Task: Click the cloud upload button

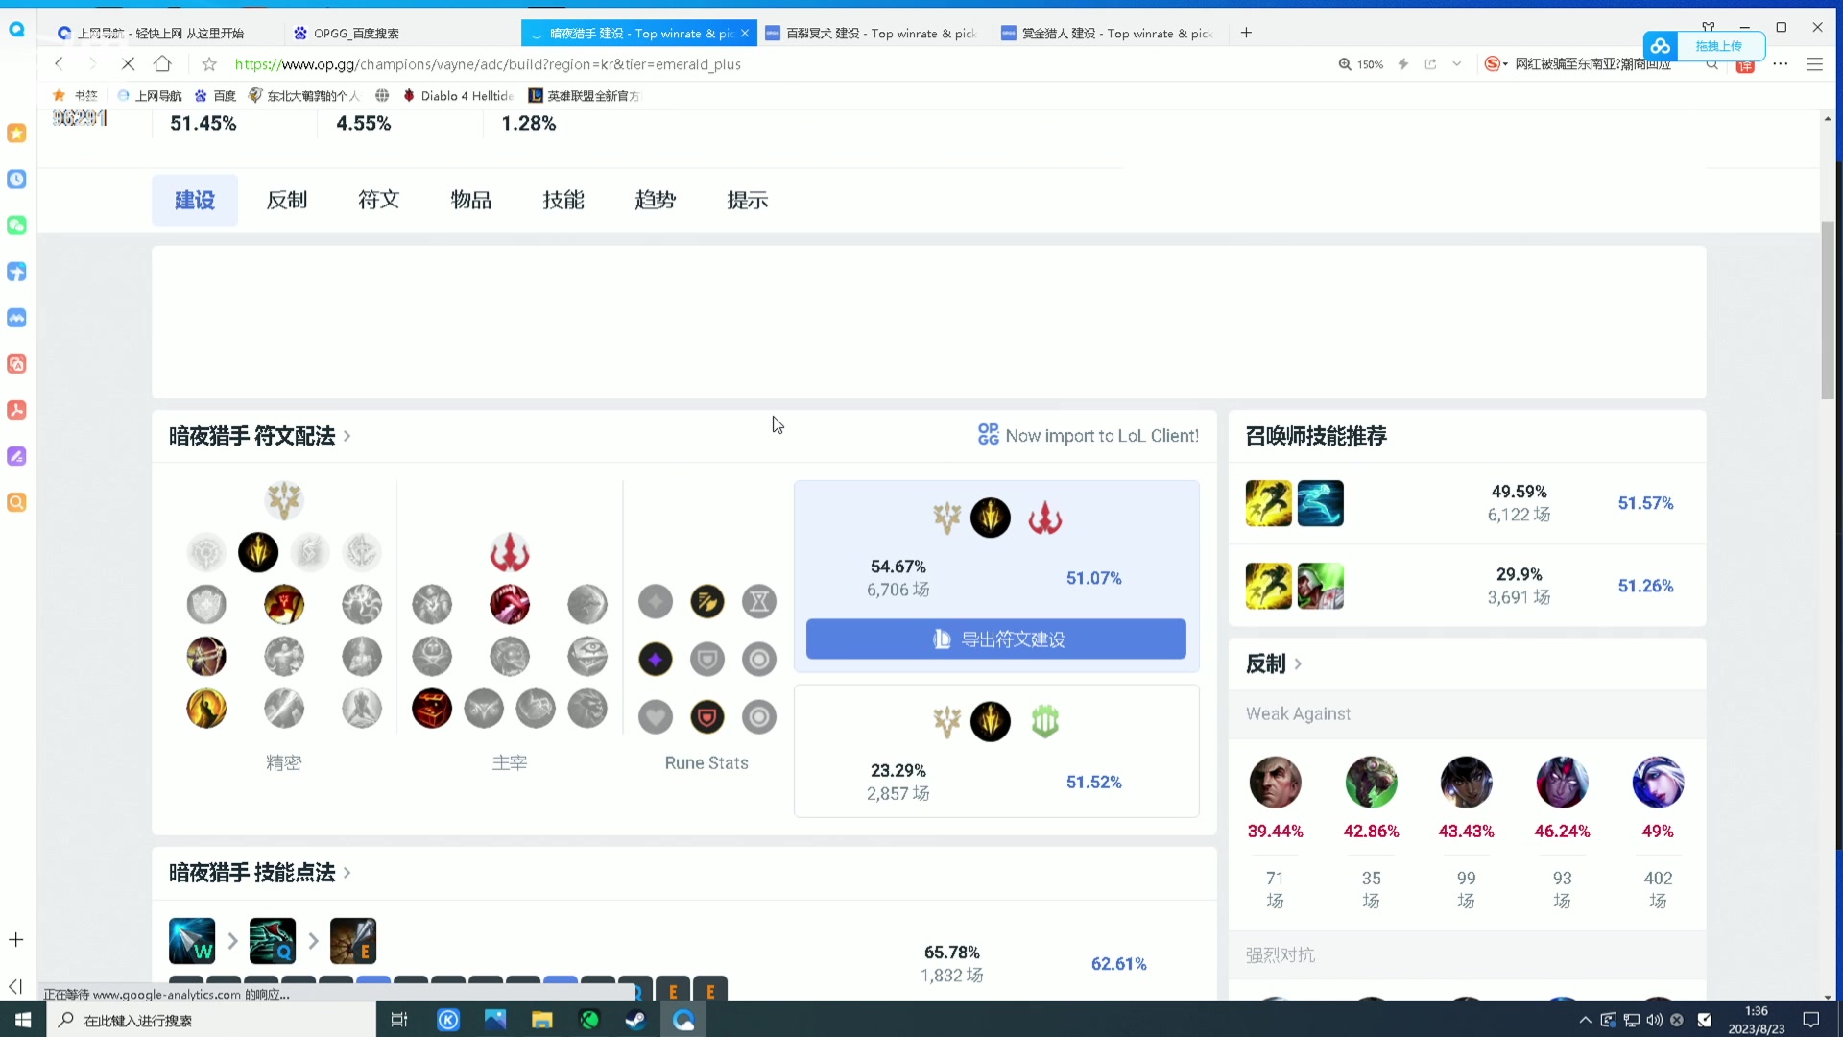Action: coord(1704,46)
